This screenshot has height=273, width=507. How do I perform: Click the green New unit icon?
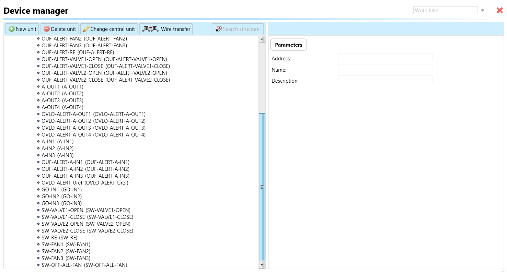coord(12,29)
